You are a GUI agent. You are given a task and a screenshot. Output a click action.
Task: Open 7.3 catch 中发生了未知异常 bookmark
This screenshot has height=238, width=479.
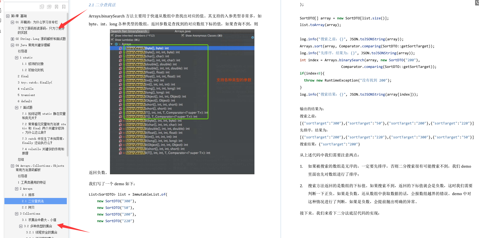(x=43, y=141)
